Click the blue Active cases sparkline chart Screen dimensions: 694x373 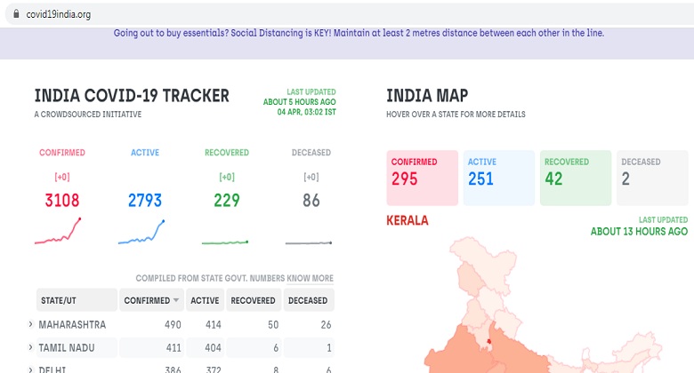click(141, 232)
